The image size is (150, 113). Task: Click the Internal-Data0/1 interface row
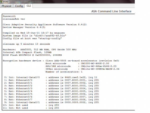click(51, 102)
